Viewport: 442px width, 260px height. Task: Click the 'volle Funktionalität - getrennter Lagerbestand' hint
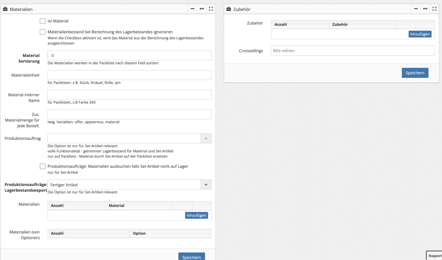click(110, 151)
